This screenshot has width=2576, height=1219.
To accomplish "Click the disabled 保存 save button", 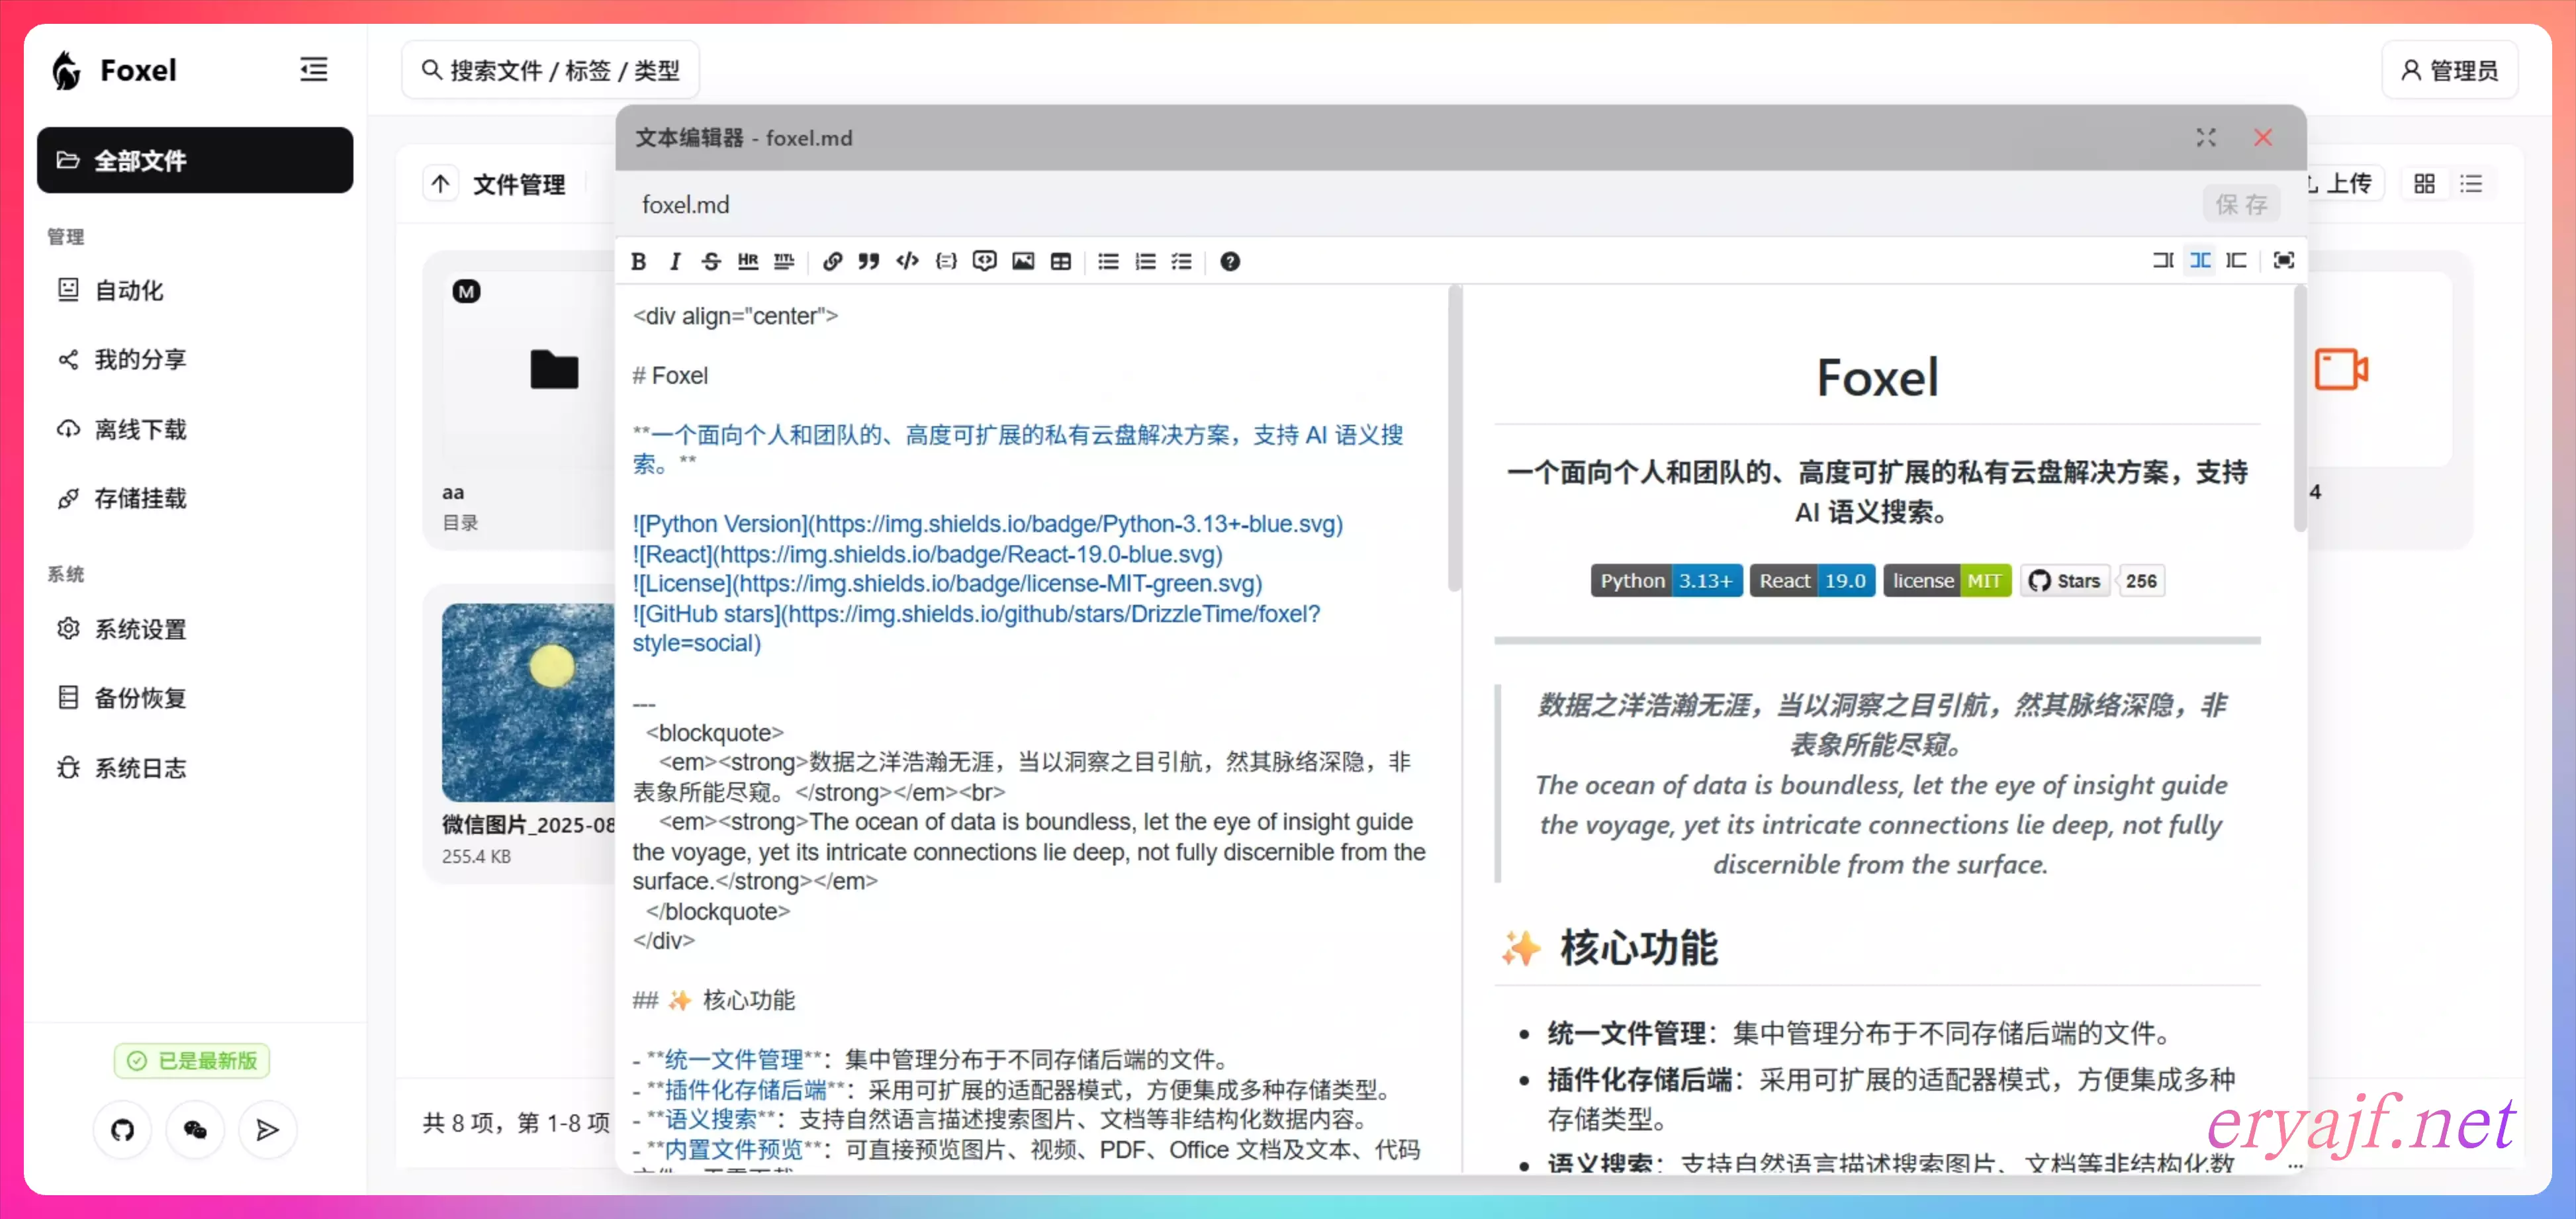I will (2241, 204).
